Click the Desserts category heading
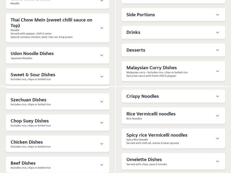 136,50
